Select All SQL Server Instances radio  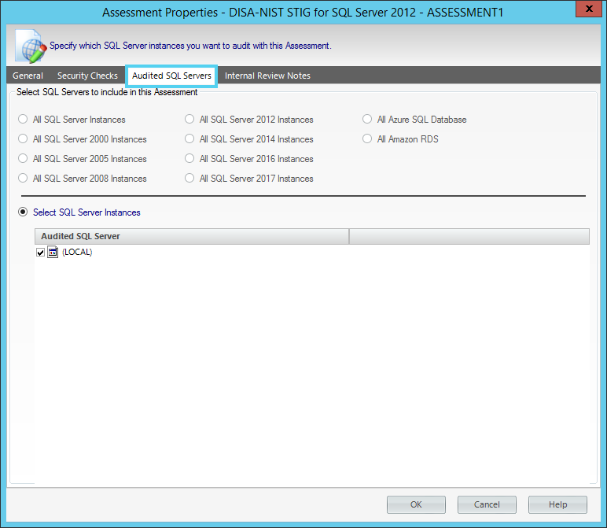click(23, 119)
